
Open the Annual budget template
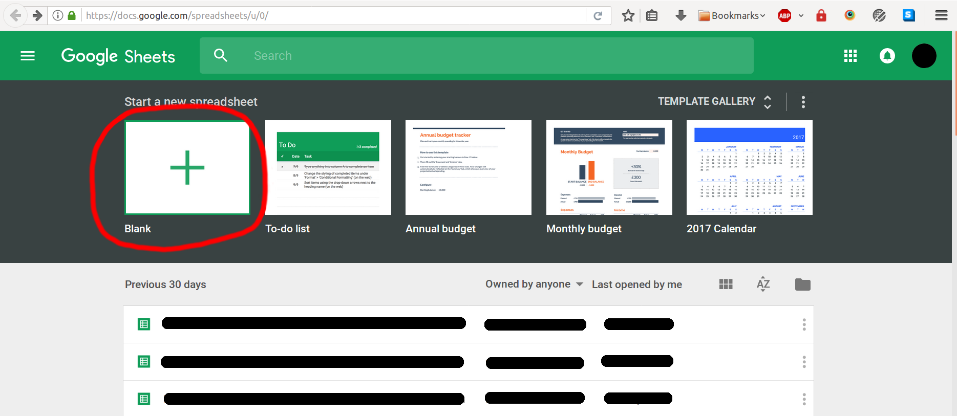469,167
